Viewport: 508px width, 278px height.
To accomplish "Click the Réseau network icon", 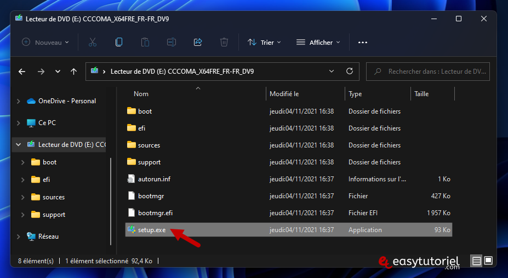I will click(31, 236).
